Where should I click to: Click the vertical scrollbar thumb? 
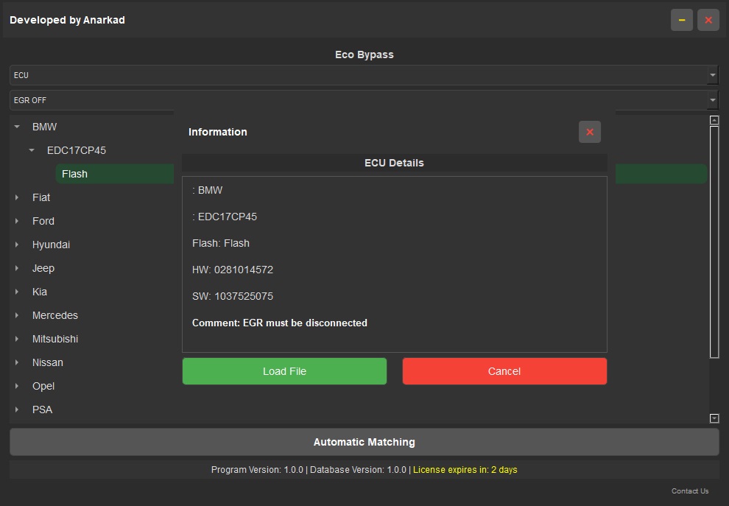tap(714, 242)
